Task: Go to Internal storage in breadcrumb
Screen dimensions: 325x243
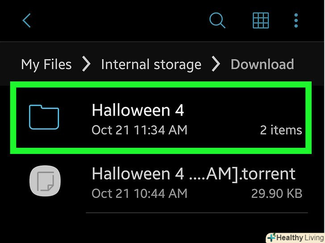Action: pyautogui.click(x=151, y=64)
